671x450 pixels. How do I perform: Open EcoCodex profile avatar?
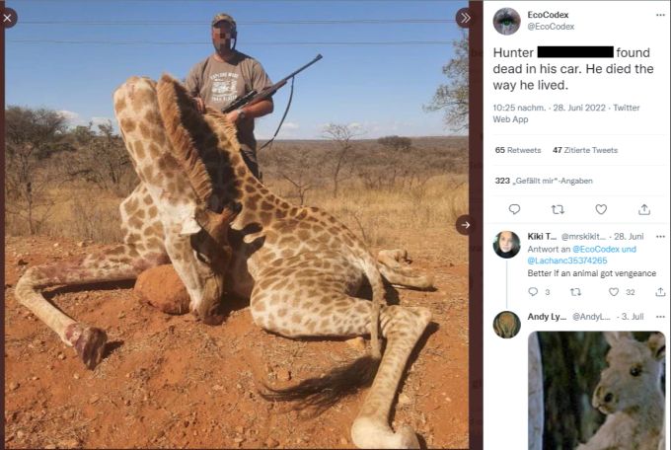[x=506, y=21]
